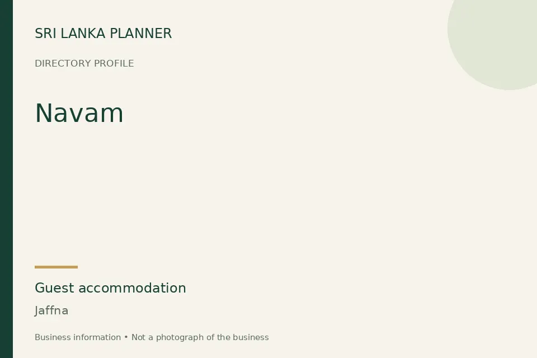Image resolution: width=537 pixels, height=358 pixels.
Task: Click the word PROFILE in the subtitle
Action: pos(114,63)
